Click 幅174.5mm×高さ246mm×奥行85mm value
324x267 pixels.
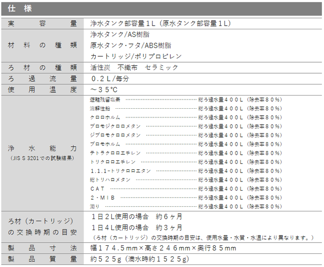tap(163, 248)
